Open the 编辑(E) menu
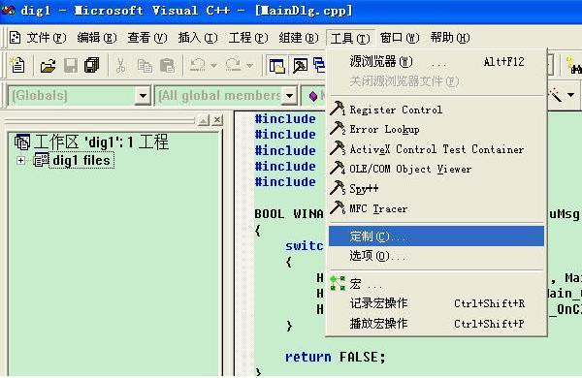This screenshot has width=582, height=378. click(96, 38)
